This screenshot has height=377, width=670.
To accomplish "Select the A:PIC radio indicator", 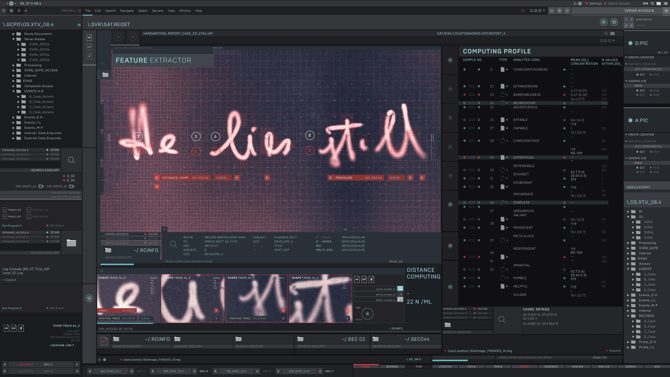I will pyautogui.click(x=630, y=120).
